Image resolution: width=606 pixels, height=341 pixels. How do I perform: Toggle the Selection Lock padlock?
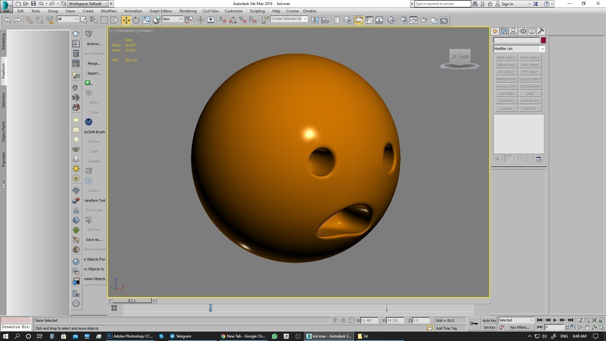click(x=343, y=320)
